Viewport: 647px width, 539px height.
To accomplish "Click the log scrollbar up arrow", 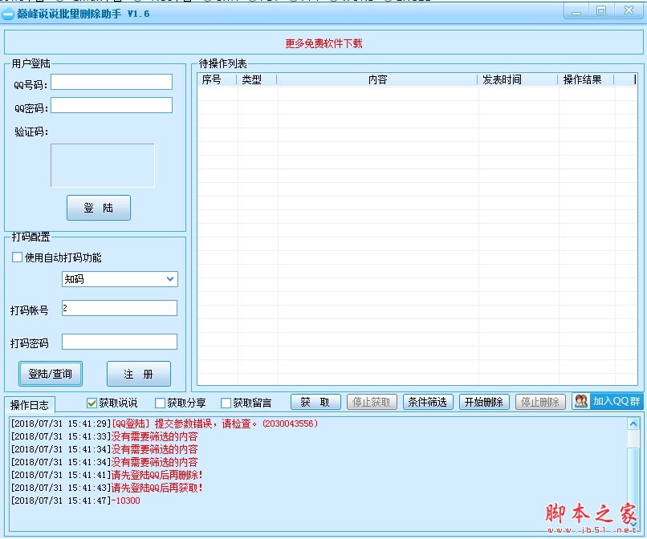I will 633,423.
